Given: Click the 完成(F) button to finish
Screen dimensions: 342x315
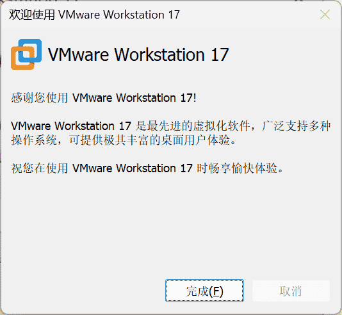Looking at the screenshot, I should pos(204,291).
